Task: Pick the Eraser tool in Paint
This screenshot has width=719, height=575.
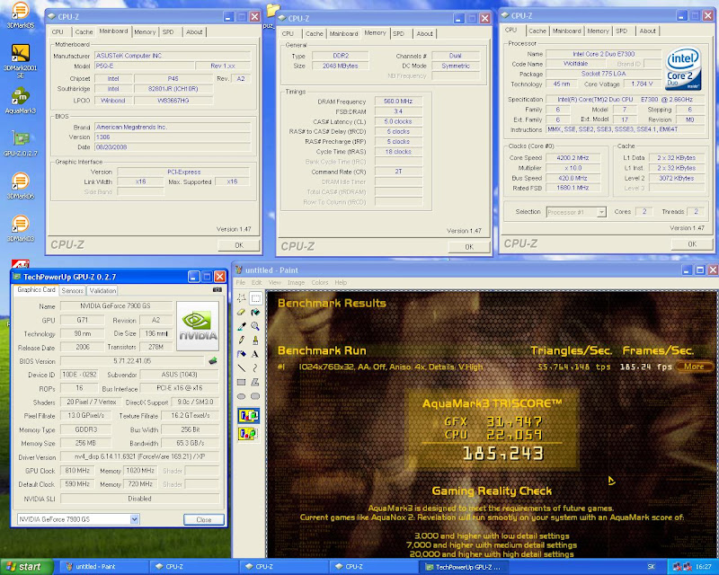Action: pyautogui.click(x=241, y=312)
